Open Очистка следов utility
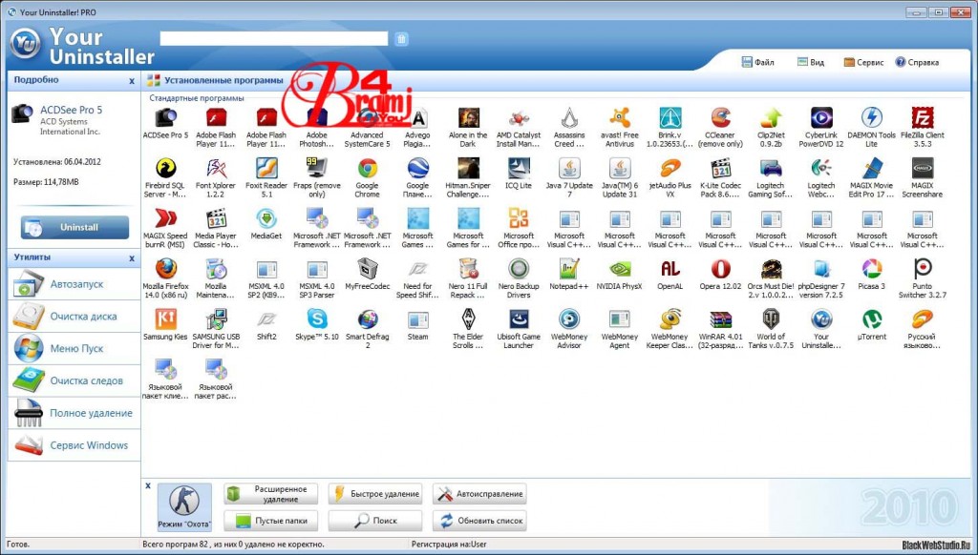Screen dimensions: 978x555 74,380
